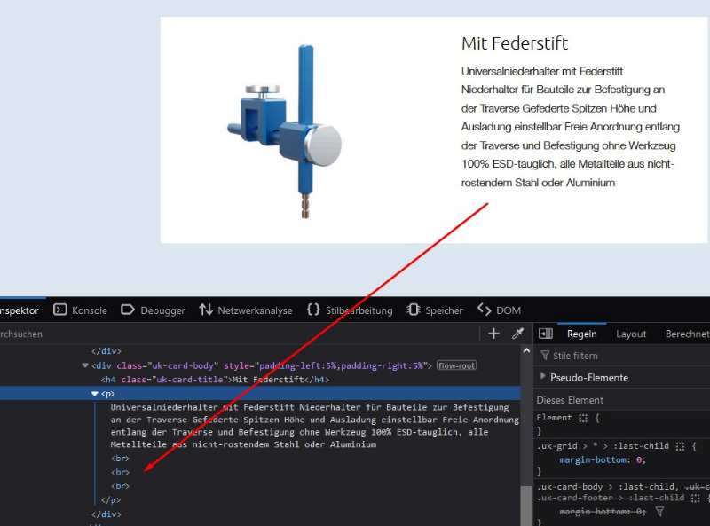710x526 pixels.
Task: Click selector highlighter icon beside .uk-grid rule
Action: pos(680,446)
